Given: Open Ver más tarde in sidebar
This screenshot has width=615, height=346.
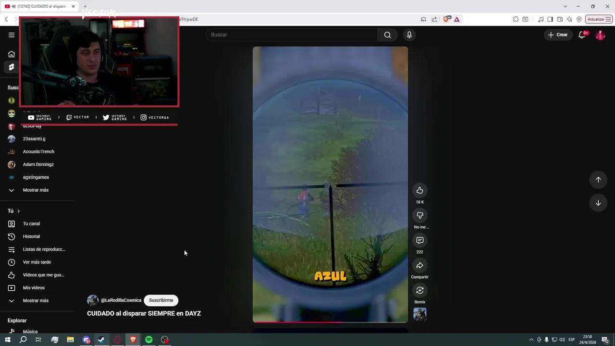Looking at the screenshot, I should point(37,262).
